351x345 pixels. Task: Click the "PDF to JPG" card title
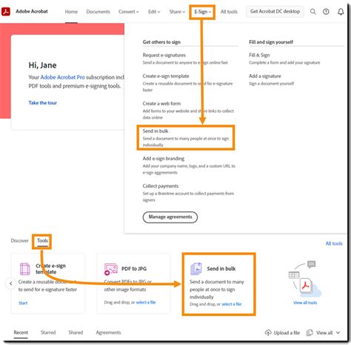[x=134, y=269]
